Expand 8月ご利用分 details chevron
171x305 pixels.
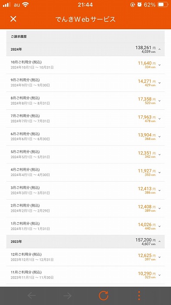pos(160,101)
